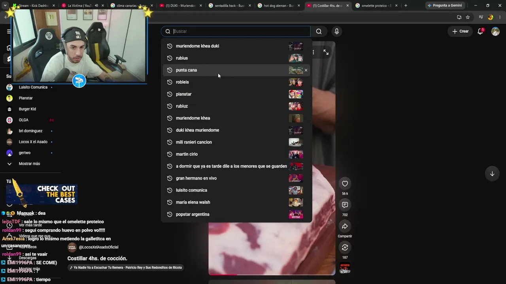Select 'mili ranieri cancion' suggestion

pos(236,142)
